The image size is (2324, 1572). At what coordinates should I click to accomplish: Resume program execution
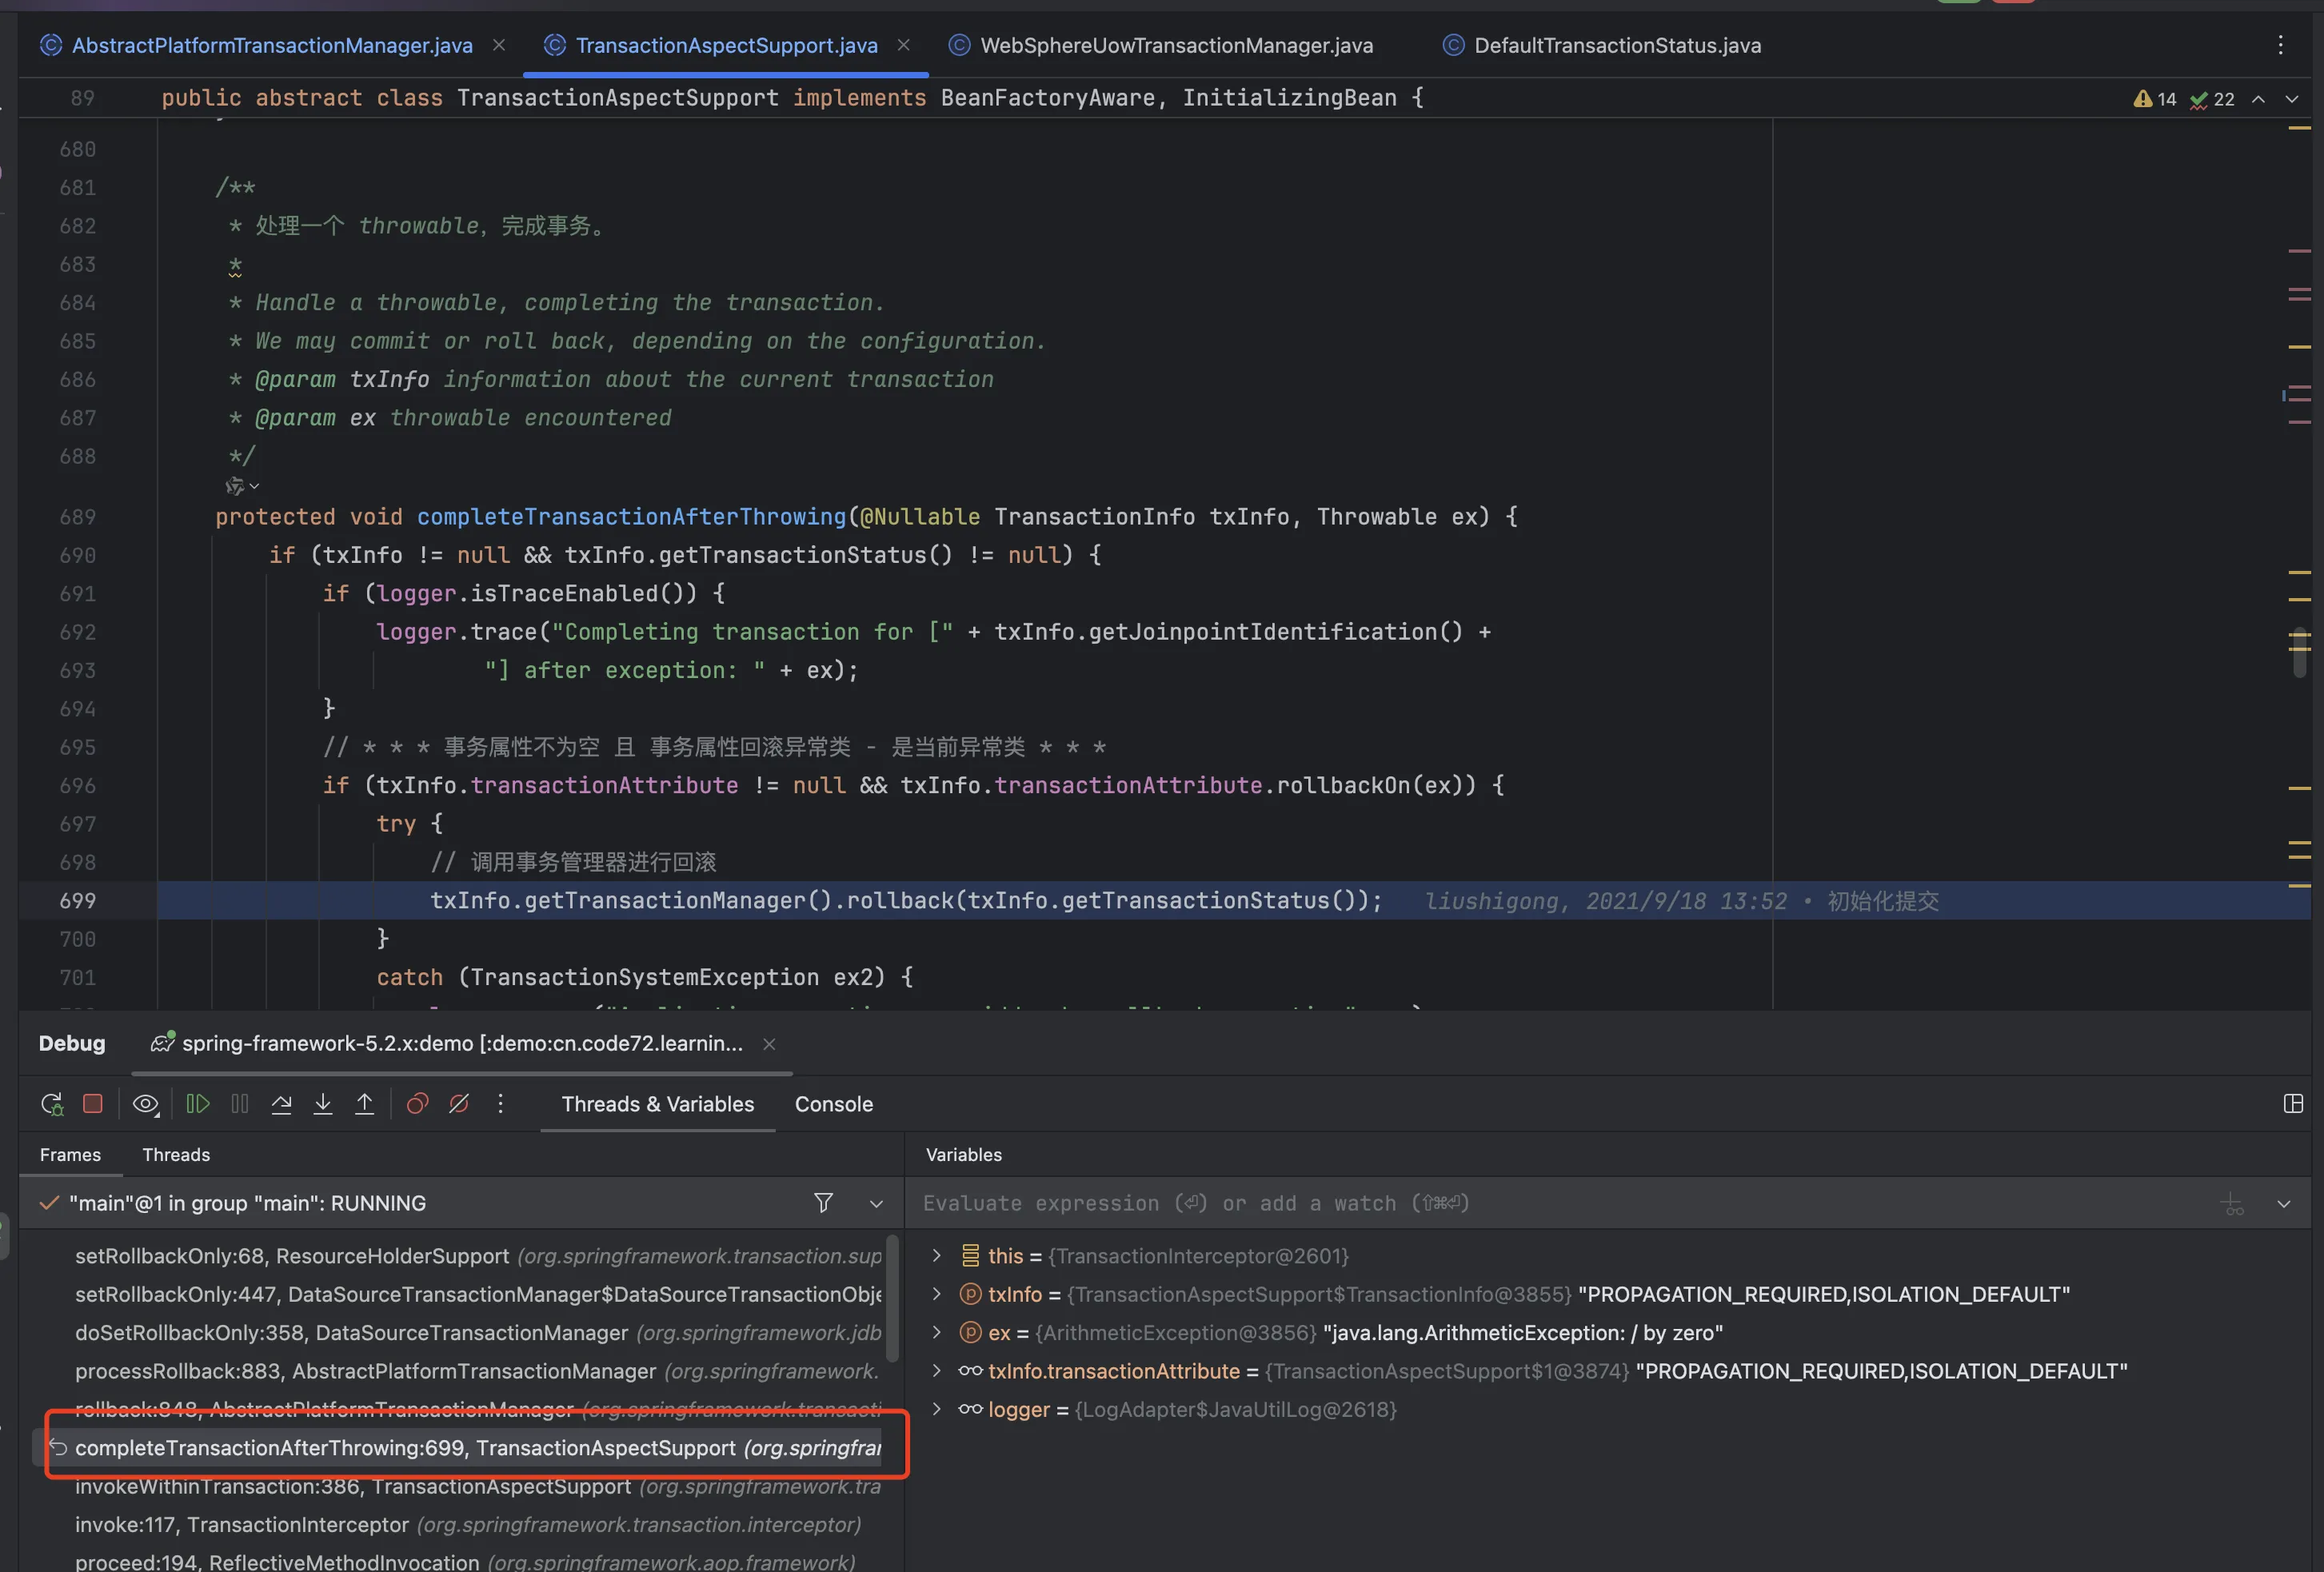(x=198, y=1104)
